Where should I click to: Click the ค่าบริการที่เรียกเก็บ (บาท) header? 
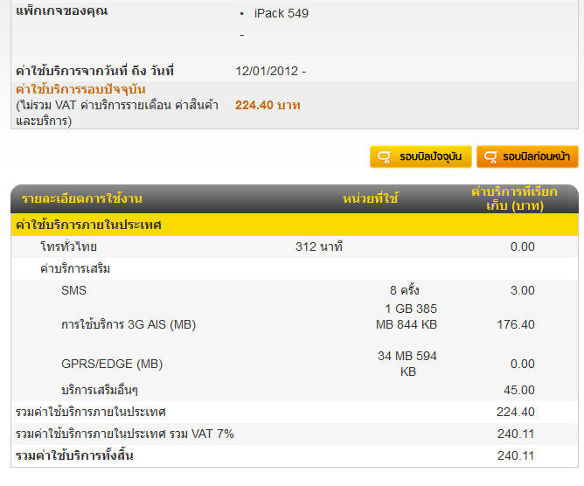(514, 198)
